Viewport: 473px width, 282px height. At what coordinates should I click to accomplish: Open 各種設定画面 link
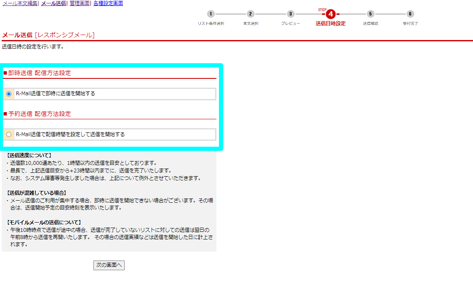[108, 3]
